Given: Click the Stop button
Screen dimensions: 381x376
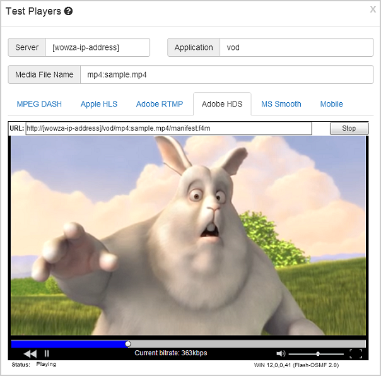Looking at the screenshot, I should tap(349, 128).
